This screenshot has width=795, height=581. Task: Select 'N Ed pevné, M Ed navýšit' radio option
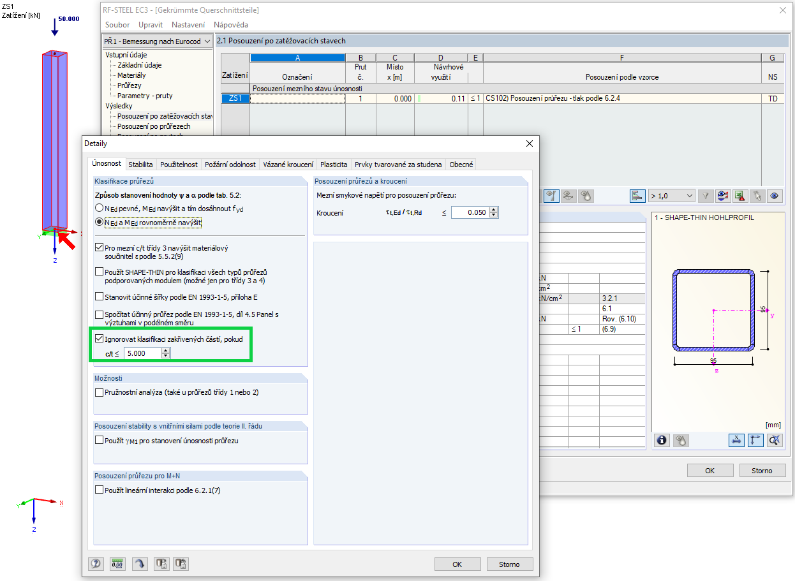click(99, 208)
